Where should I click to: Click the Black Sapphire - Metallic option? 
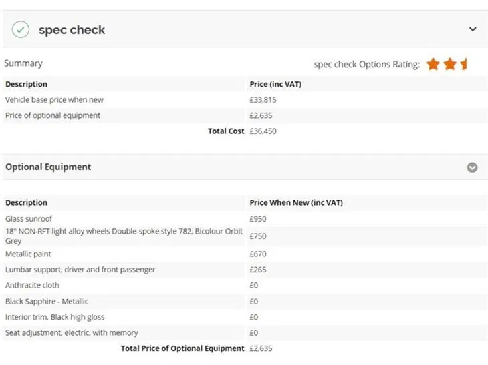(x=47, y=302)
